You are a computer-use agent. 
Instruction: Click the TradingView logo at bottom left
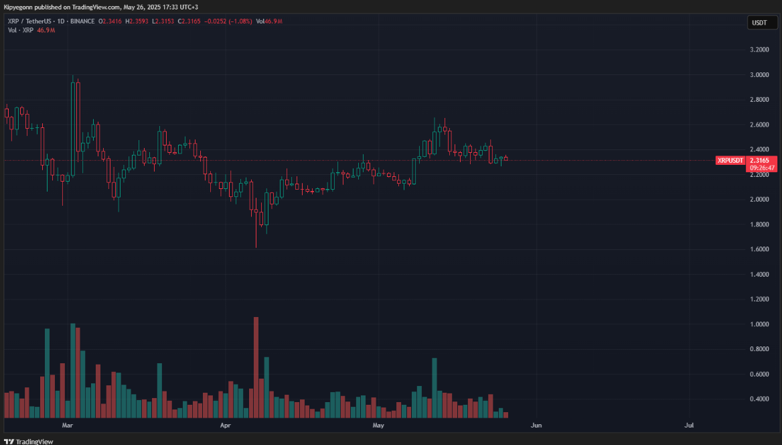[x=28, y=442]
